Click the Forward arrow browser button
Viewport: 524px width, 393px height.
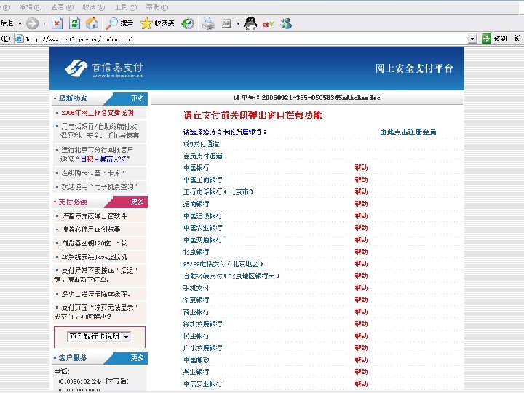click(33, 23)
